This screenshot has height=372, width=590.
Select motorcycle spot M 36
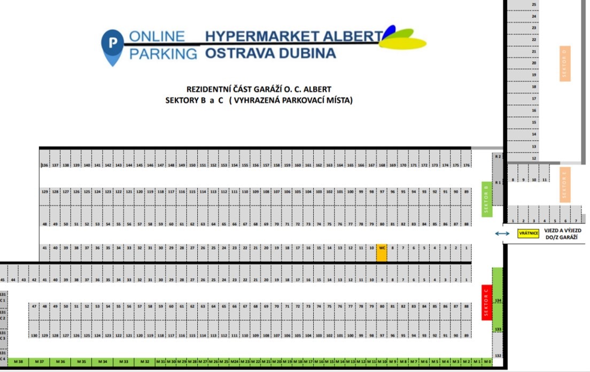pyautogui.click(x=60, y=362)
